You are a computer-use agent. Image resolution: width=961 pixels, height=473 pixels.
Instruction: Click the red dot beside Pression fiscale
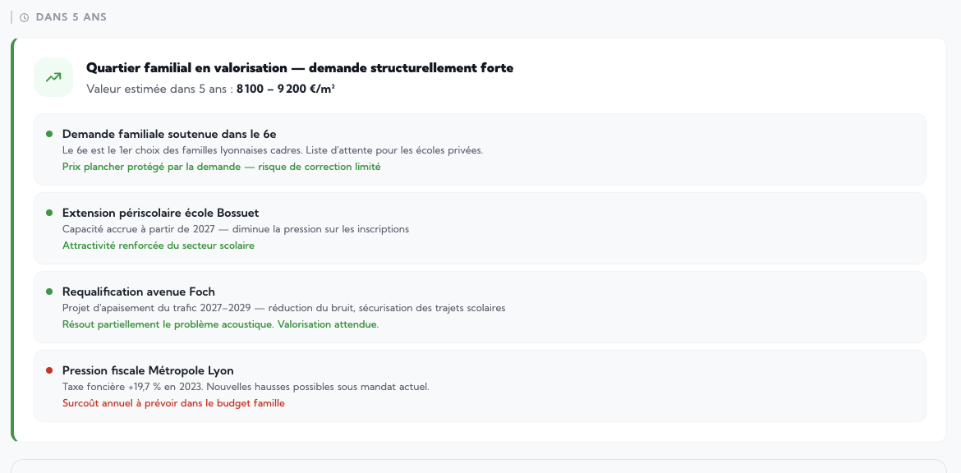pyautogui.click(x=49, y=370)
